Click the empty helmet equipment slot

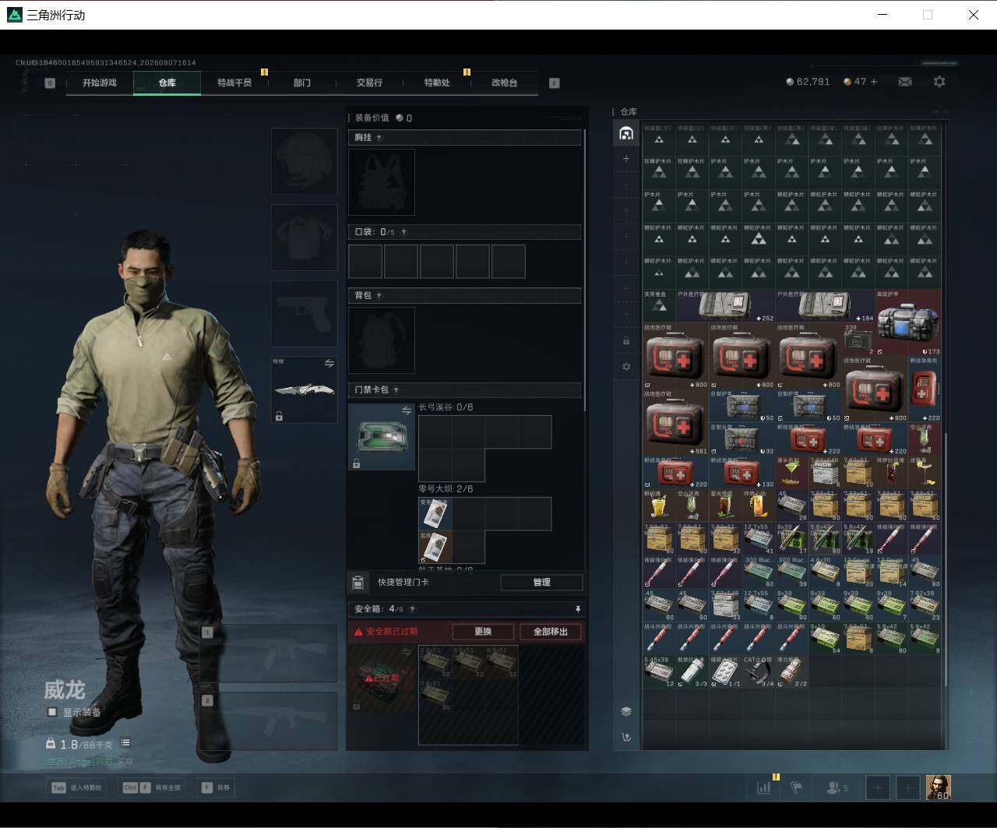[304, 161]
